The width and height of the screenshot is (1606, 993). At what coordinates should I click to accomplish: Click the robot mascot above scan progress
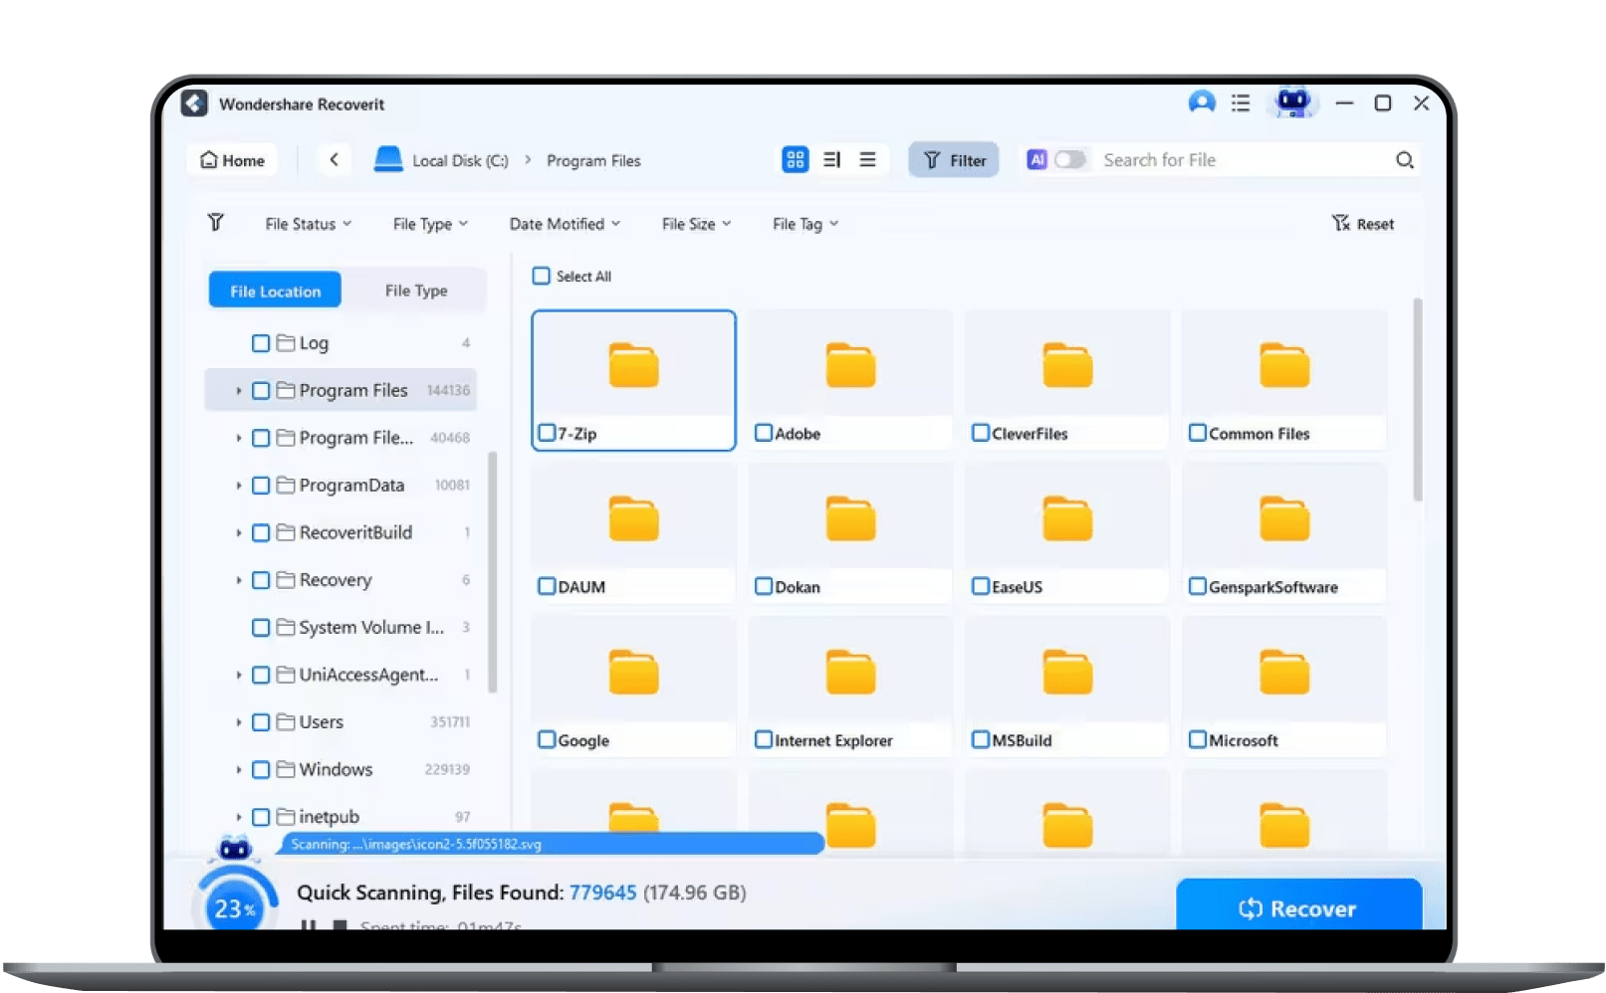click(x=235, y=849)
